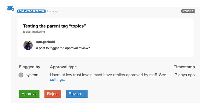Click the Timestamp column header
Screen dimensions: 206x111
pyautogui.click(x=184, y=67)
